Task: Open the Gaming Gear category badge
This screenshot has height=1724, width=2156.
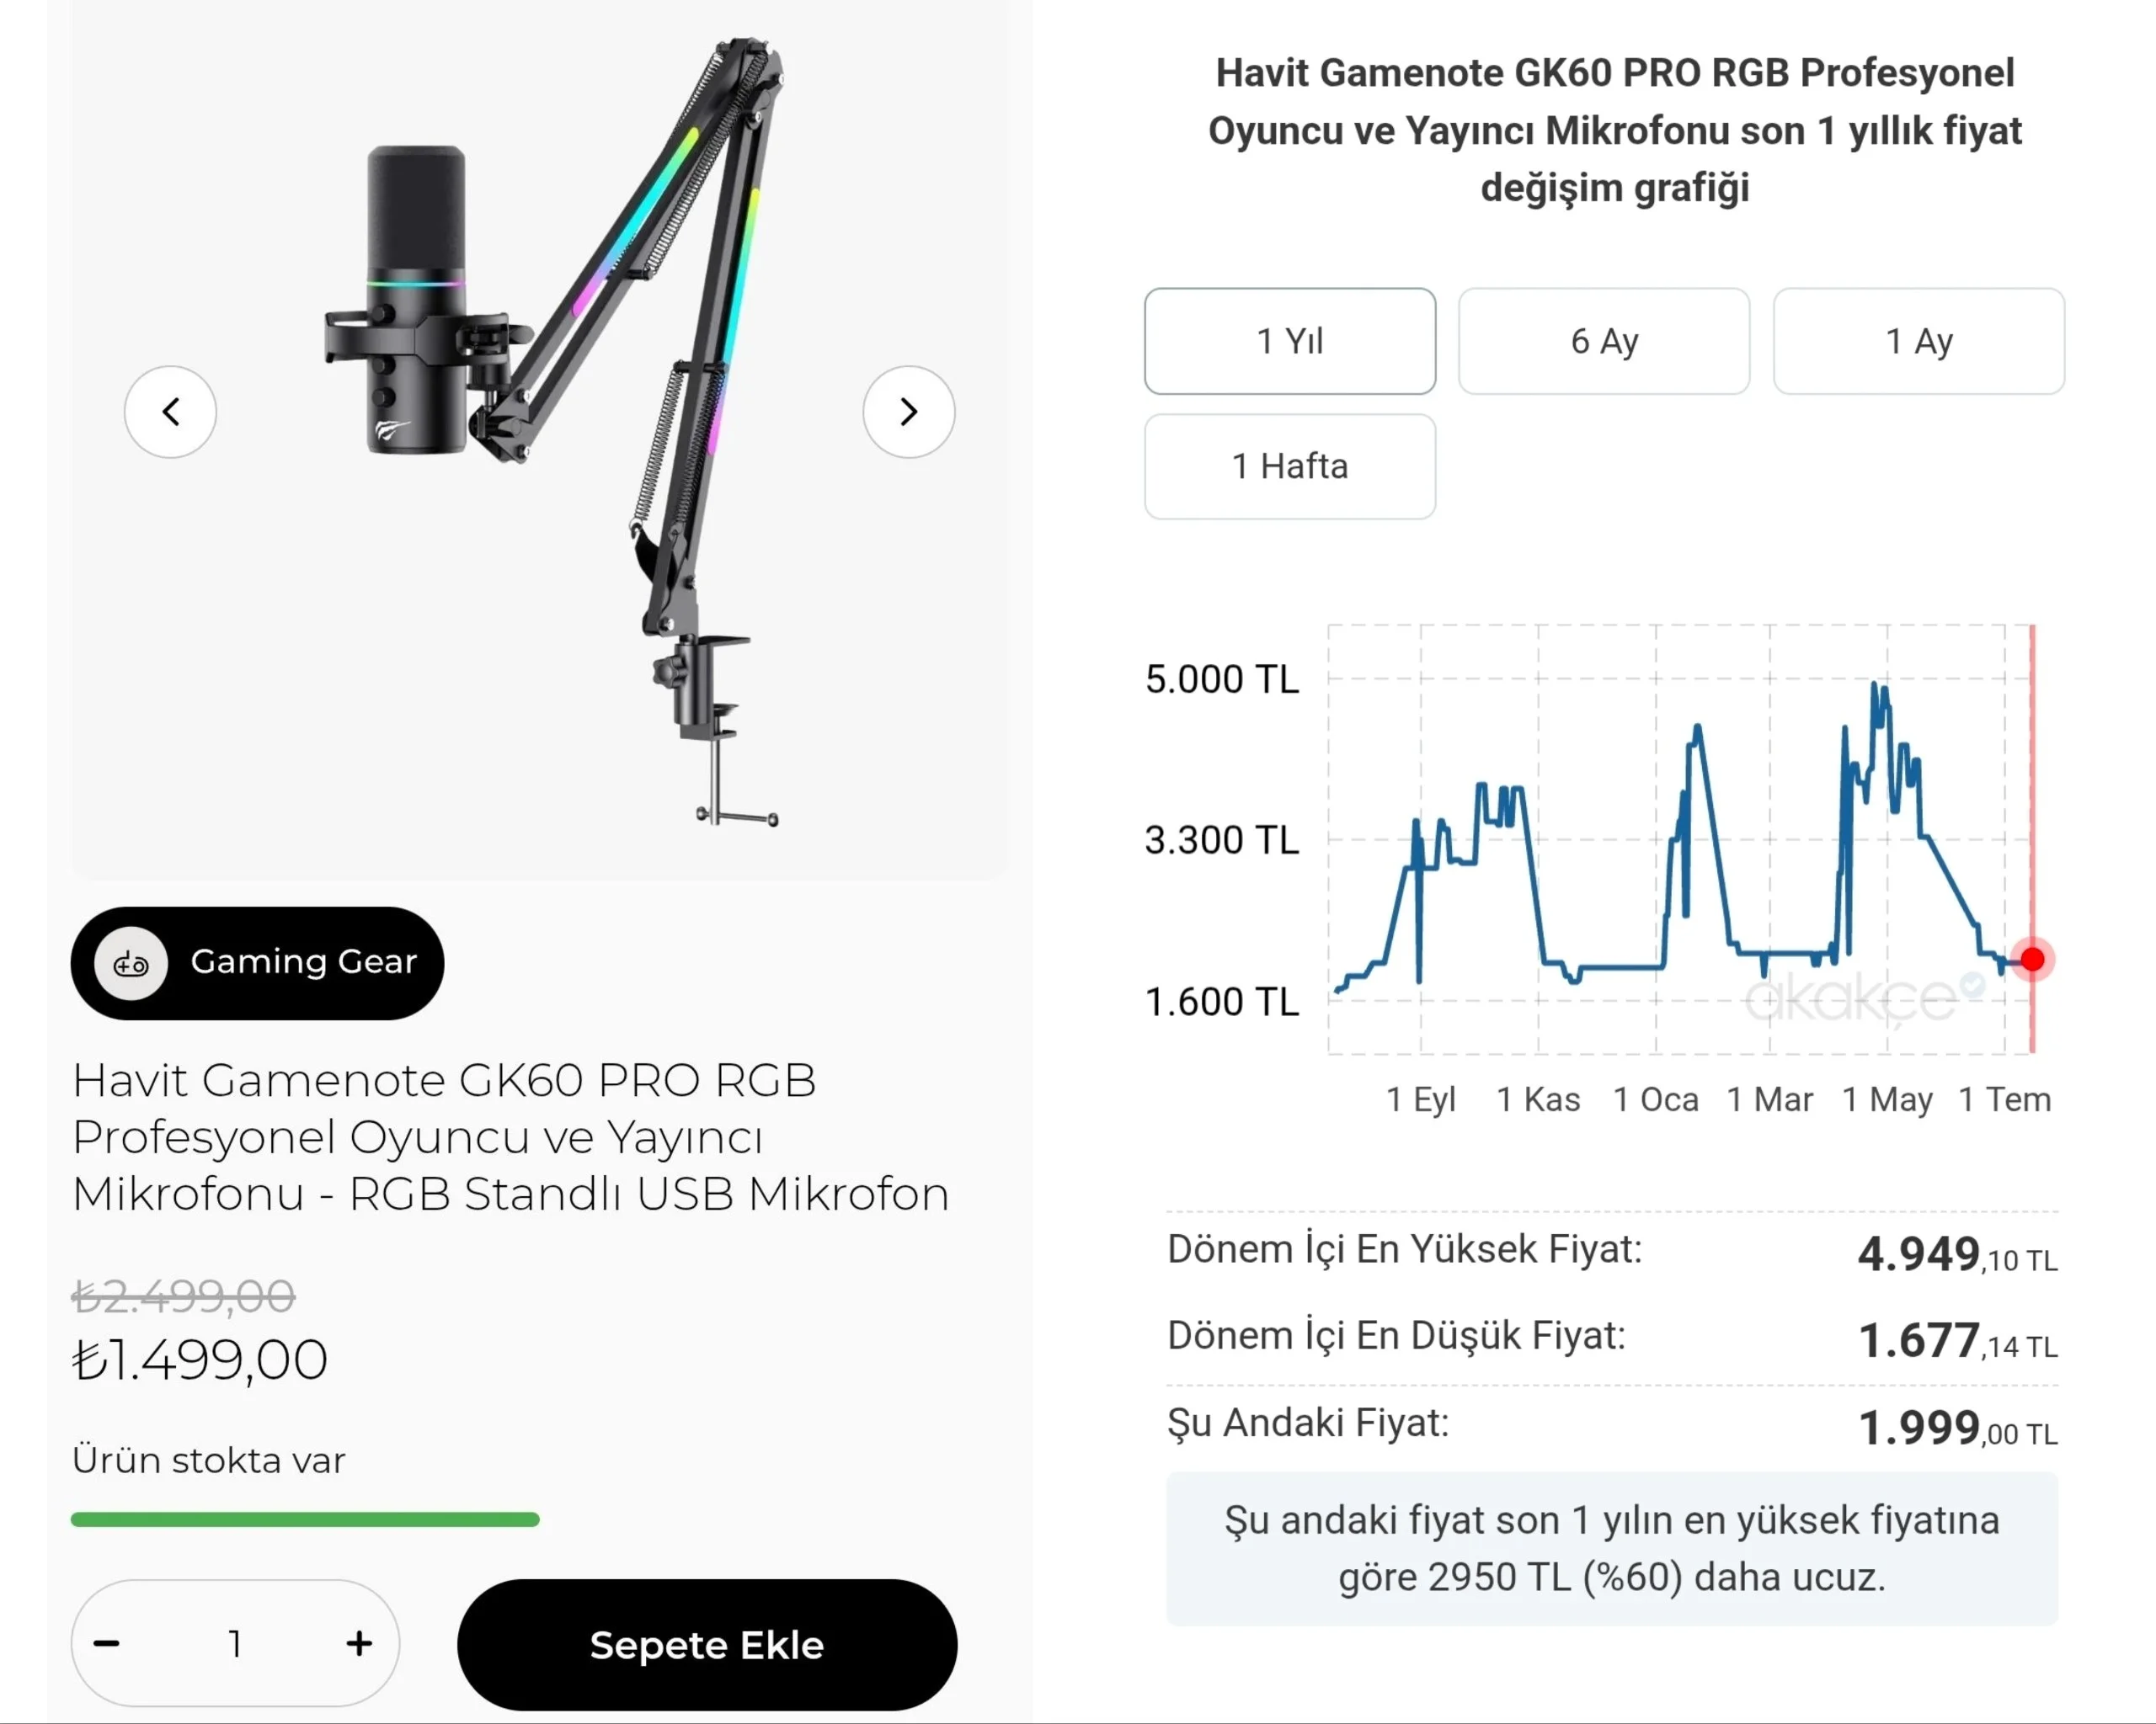Action: coord(257,962)
